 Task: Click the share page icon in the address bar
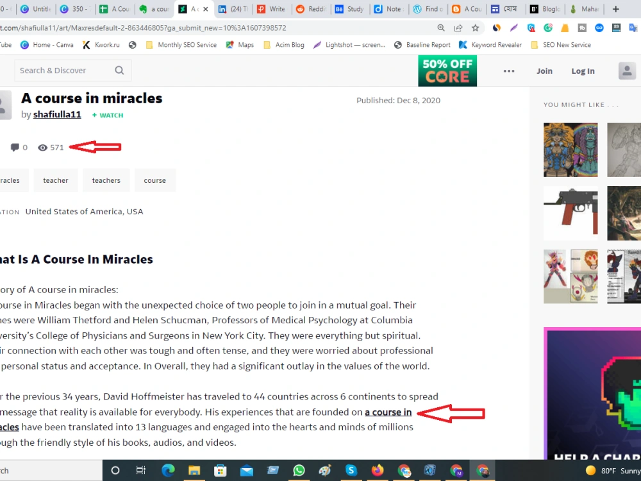coord(458,28)
